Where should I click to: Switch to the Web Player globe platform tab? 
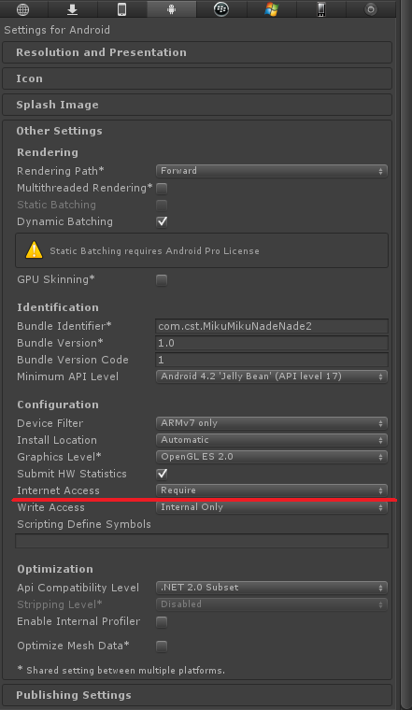[22, 9]
